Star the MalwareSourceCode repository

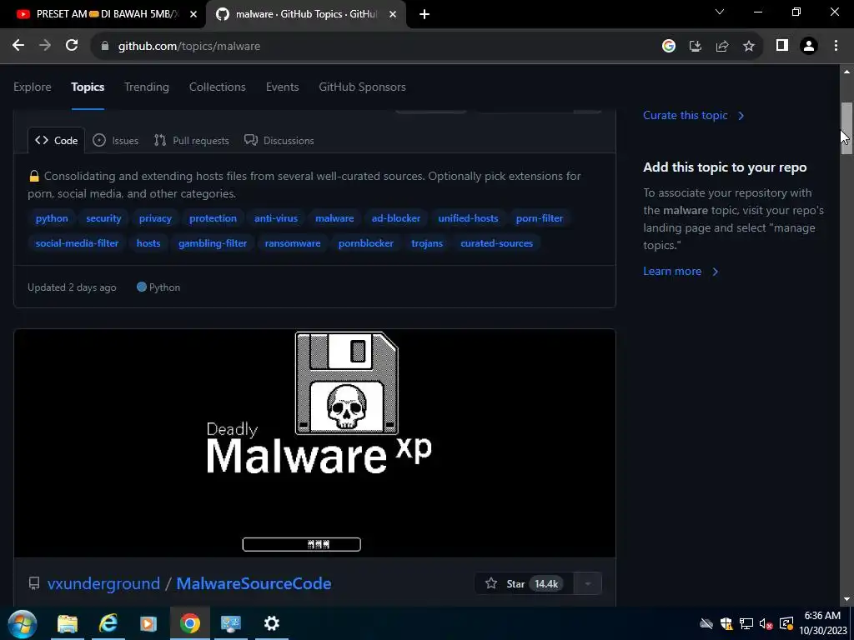pyautogui.click(x=524, y=584)
